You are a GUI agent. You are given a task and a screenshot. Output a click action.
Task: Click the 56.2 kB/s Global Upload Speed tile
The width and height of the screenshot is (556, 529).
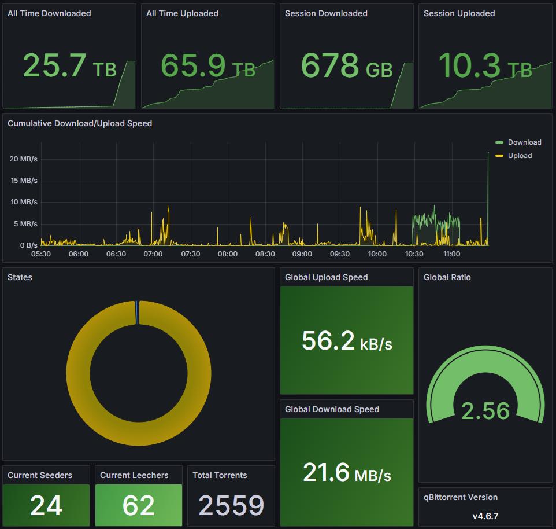(x=347, y=341)
